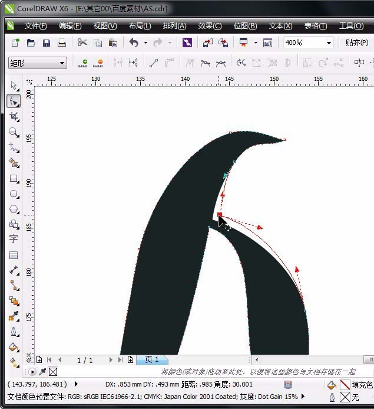Viewport: 374px width, 409px height.
Task: Open the Undo history dropdown arrow
Action: pyautogui.click(x=145, y=42)
